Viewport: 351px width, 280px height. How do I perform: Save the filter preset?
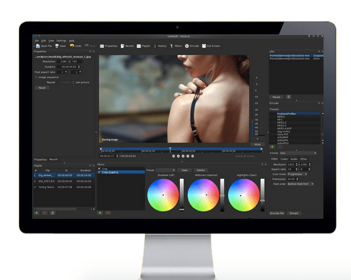tap(185, 170)
